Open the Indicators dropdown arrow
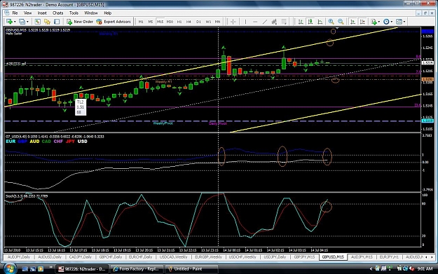This screenshot has width=438, height=274. click(x=378, y=22)
